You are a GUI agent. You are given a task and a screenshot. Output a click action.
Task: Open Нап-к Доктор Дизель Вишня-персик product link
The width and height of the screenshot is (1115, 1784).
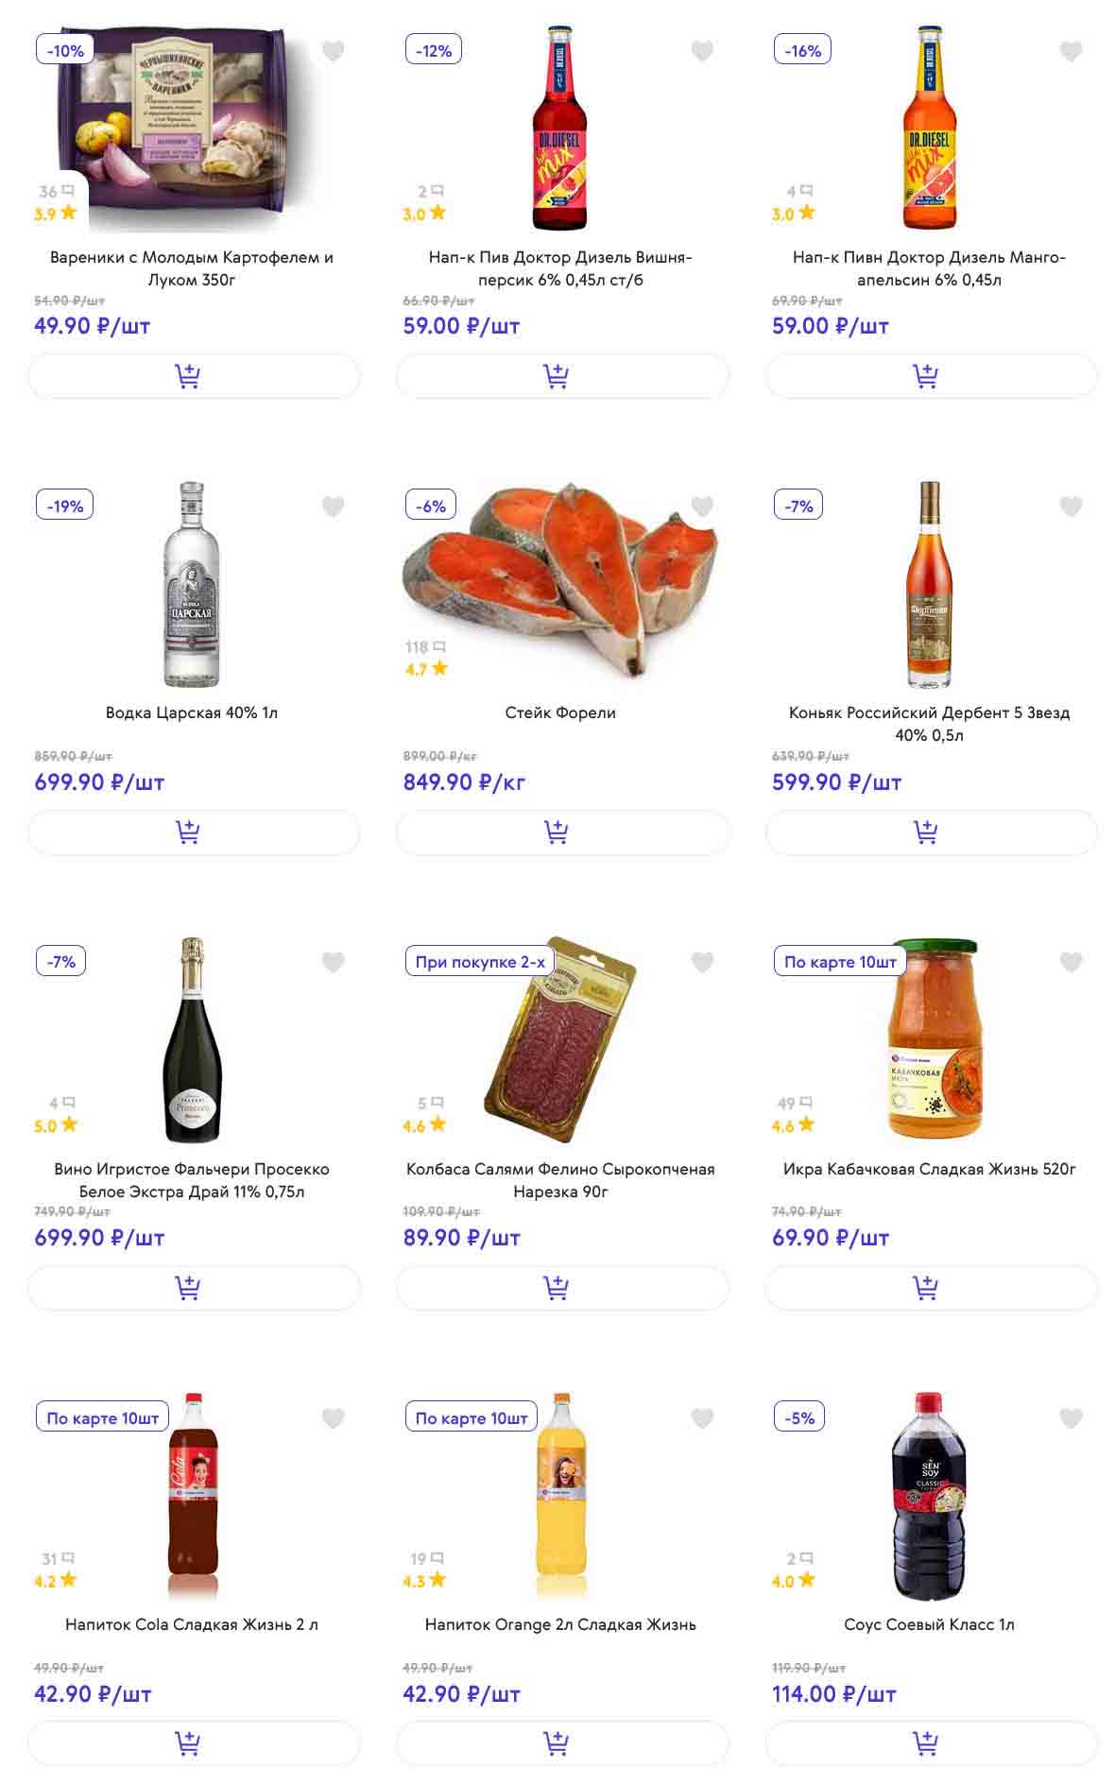(560, 268)
